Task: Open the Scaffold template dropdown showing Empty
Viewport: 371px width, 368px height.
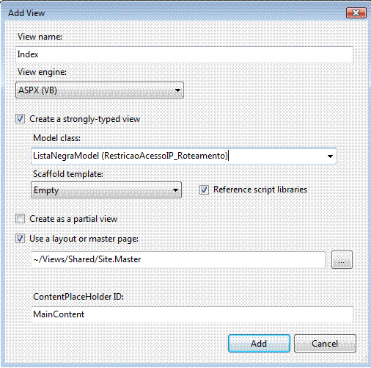Action: (106, 190)
